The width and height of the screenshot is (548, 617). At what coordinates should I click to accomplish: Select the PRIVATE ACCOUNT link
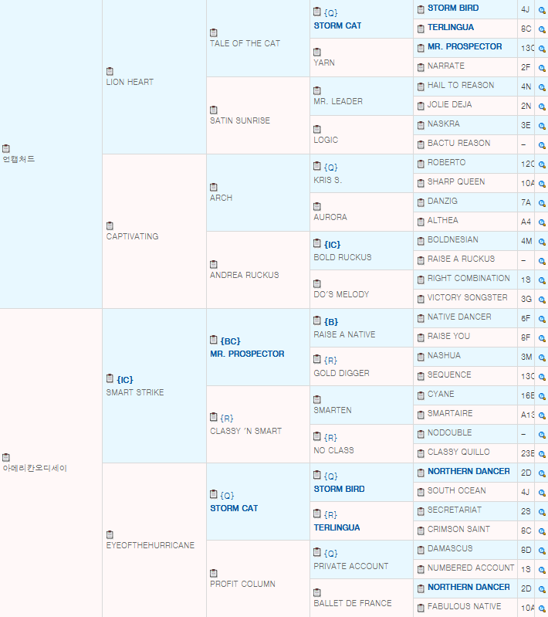350,566
